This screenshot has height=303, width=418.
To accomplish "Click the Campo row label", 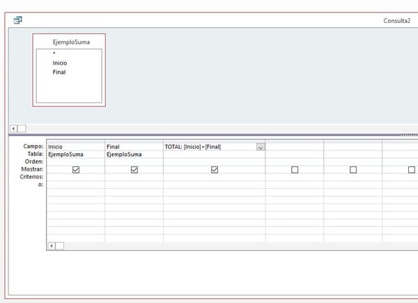I will pyautogui.click(x=33, y=146).
